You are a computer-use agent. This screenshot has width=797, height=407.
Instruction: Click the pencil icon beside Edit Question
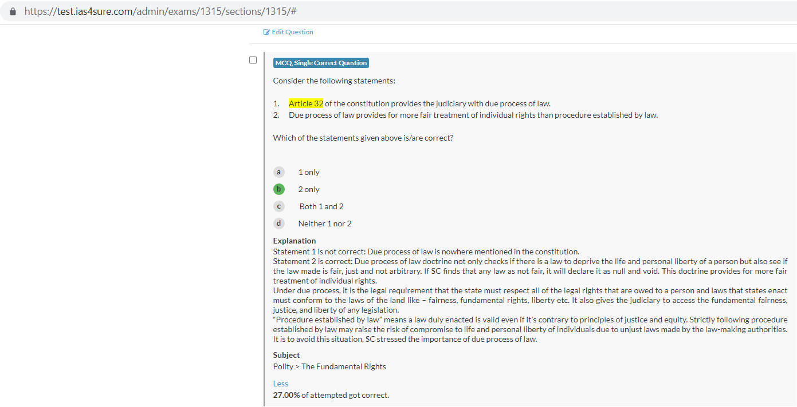click(x=266, y=32)
